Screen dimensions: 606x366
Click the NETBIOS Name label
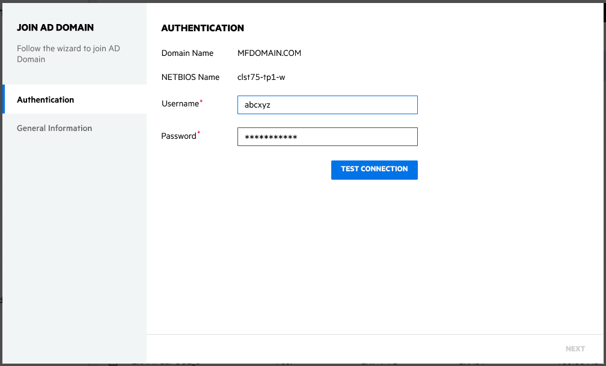pyautogui.click(x=191, y=77)
